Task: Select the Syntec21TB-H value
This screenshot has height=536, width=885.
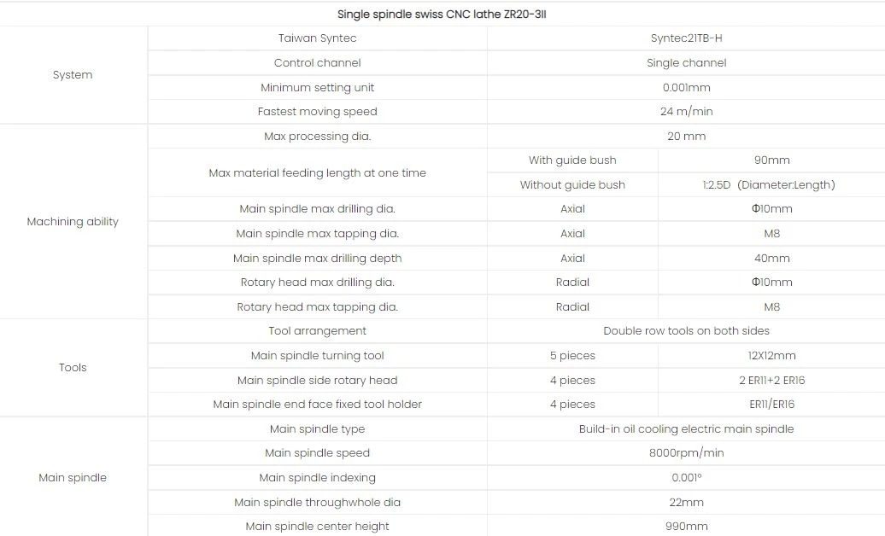Action: coord(686,38)
